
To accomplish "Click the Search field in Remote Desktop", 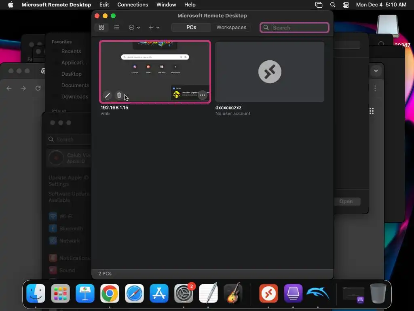I will (x=294, y=28).
